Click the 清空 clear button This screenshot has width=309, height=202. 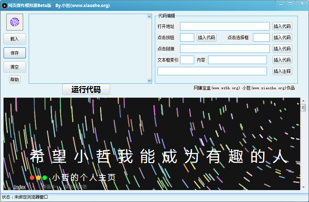(15, 67)
